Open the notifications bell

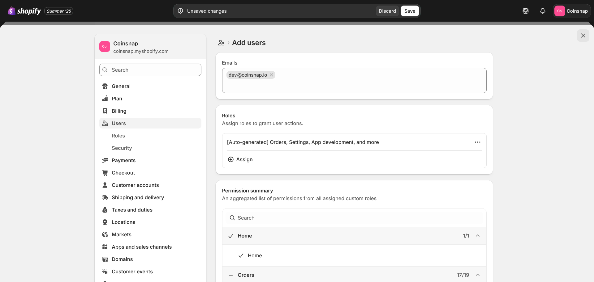(x=542, y=11)
